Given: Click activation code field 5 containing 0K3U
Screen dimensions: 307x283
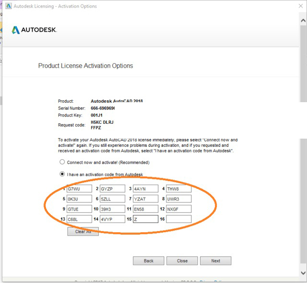Looking at the screenshot, I should [x=79, y=199].
